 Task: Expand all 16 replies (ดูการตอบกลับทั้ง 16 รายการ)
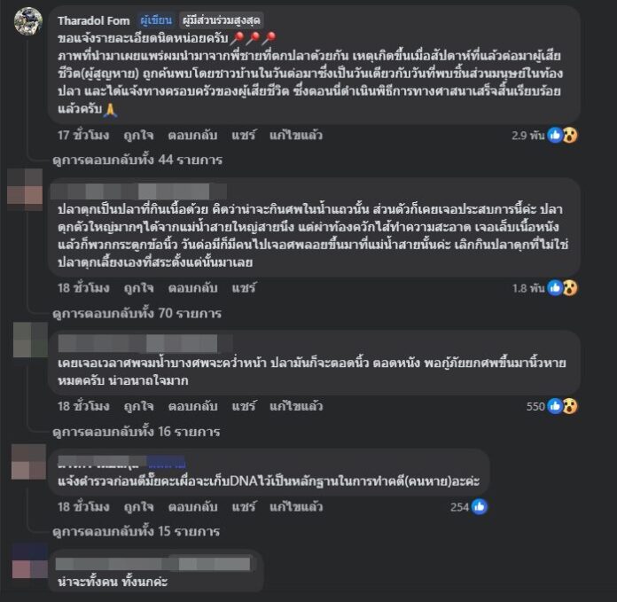tap(137, 432)
